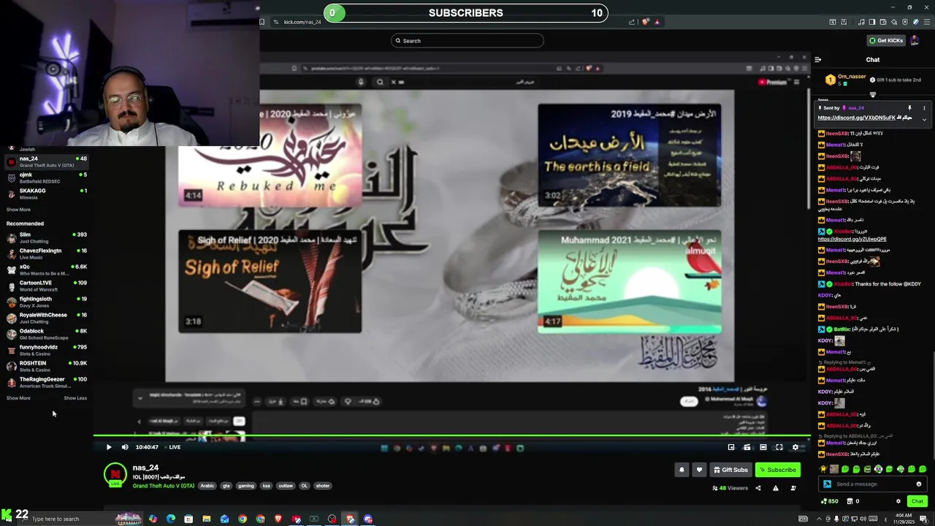Expand the chat leaderboard chevron

(x=872, y=94)
